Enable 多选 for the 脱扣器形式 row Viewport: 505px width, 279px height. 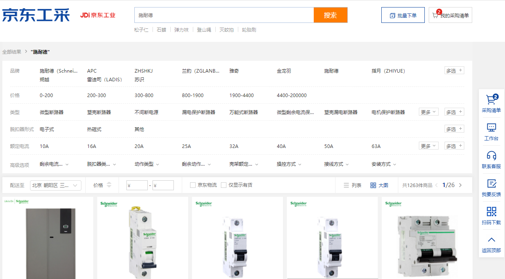point(454,129)
